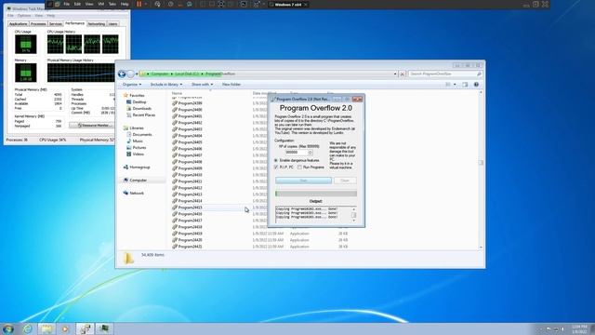Select Homegroup in navigation pane
This screenshot has width=595, height=335.
point(137,167)
